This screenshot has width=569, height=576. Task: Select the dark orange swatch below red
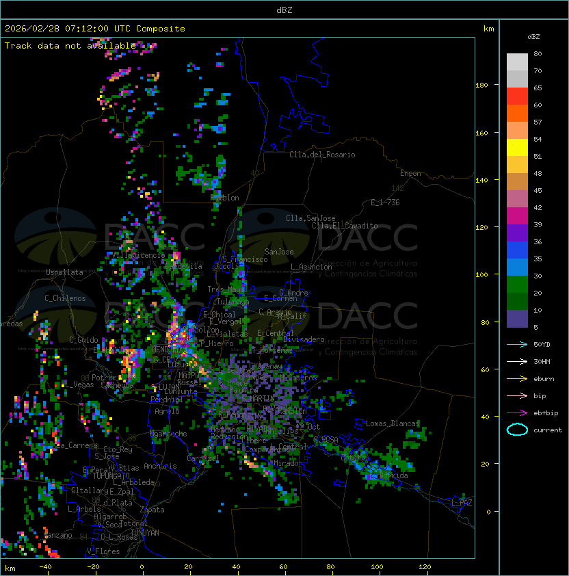pos(517,114)
